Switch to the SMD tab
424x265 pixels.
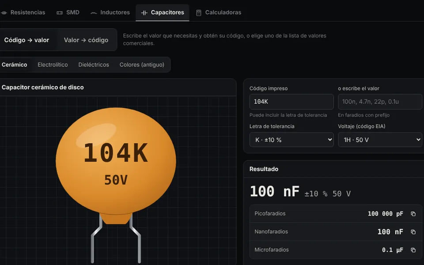(x=68, y=12)
